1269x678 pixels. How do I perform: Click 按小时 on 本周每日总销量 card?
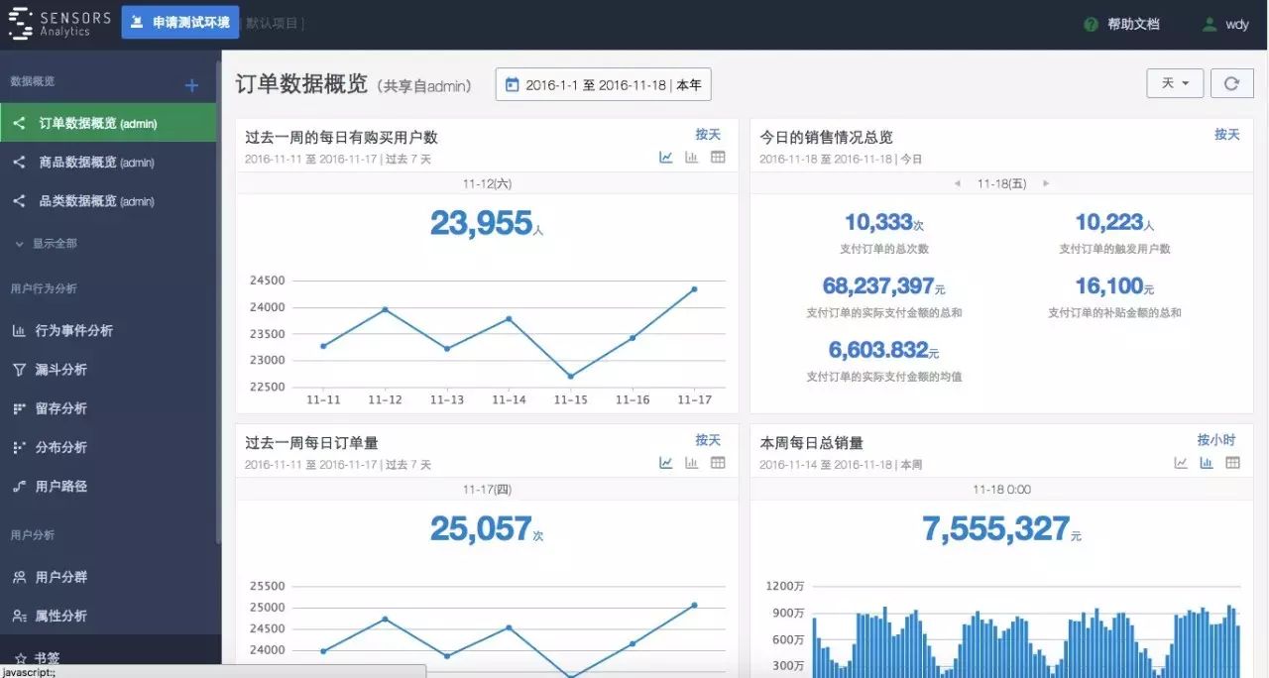(x=1216, y=439)
